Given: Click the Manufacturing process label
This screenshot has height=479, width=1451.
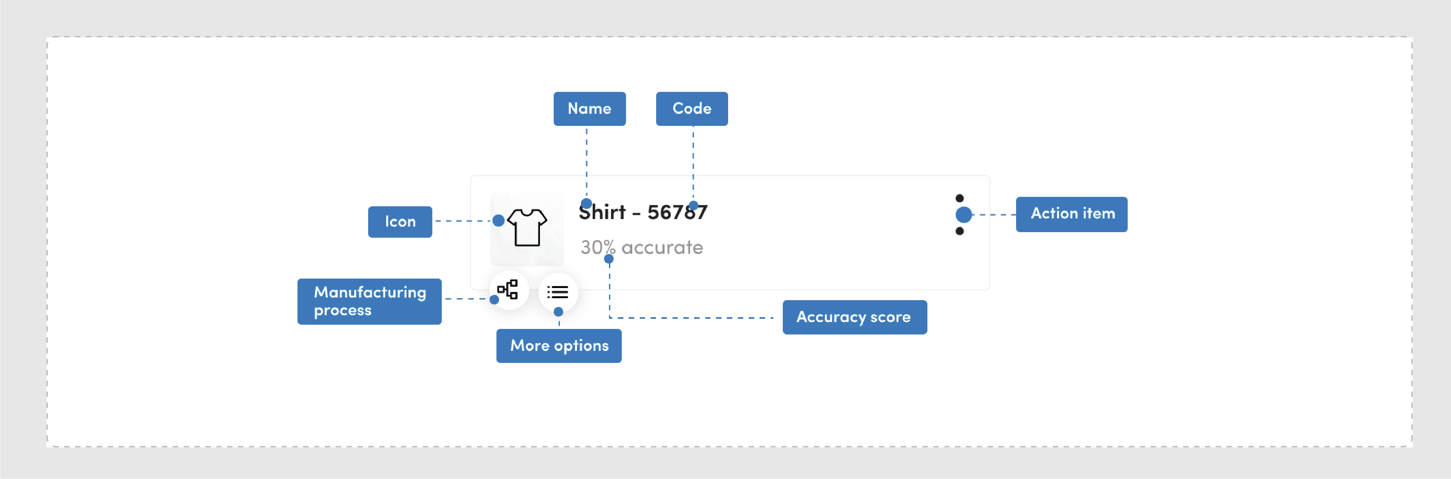Looking at the screenshot, I should (x=369, y=301).
